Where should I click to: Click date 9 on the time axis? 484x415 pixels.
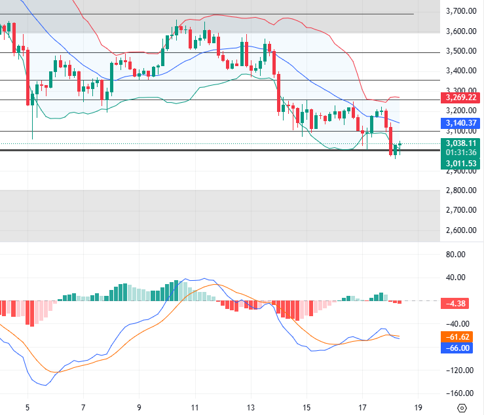pos(139,406)
